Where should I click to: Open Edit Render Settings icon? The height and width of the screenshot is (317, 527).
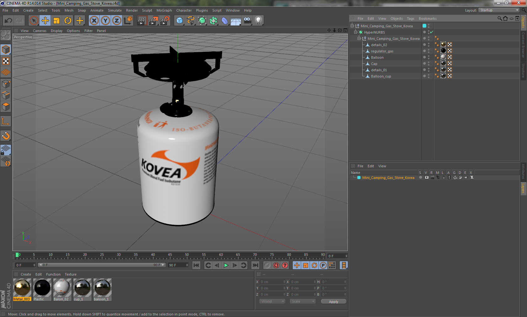(x=165, y=21)
